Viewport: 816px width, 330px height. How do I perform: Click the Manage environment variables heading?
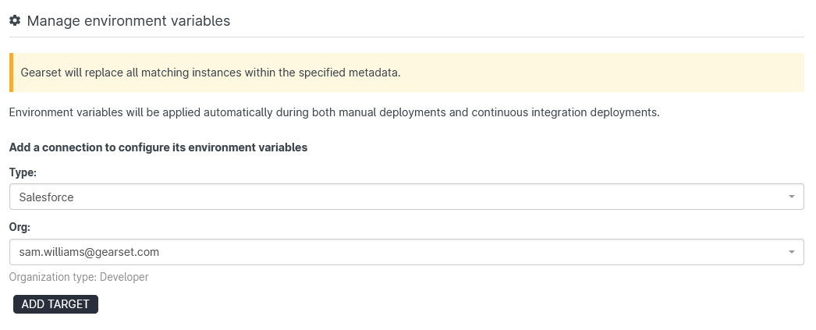pyautogui.click(x=129, y=21)
